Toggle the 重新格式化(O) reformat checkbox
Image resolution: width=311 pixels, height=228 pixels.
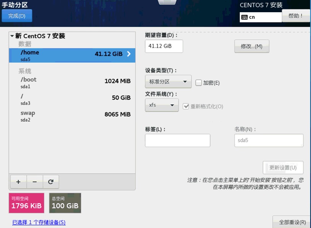[x=186, y=107]
